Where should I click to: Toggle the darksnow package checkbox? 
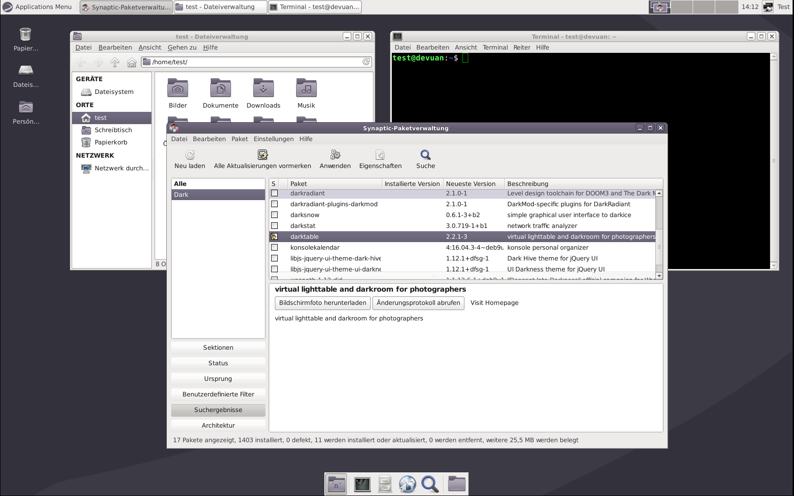tap(274, 215)
